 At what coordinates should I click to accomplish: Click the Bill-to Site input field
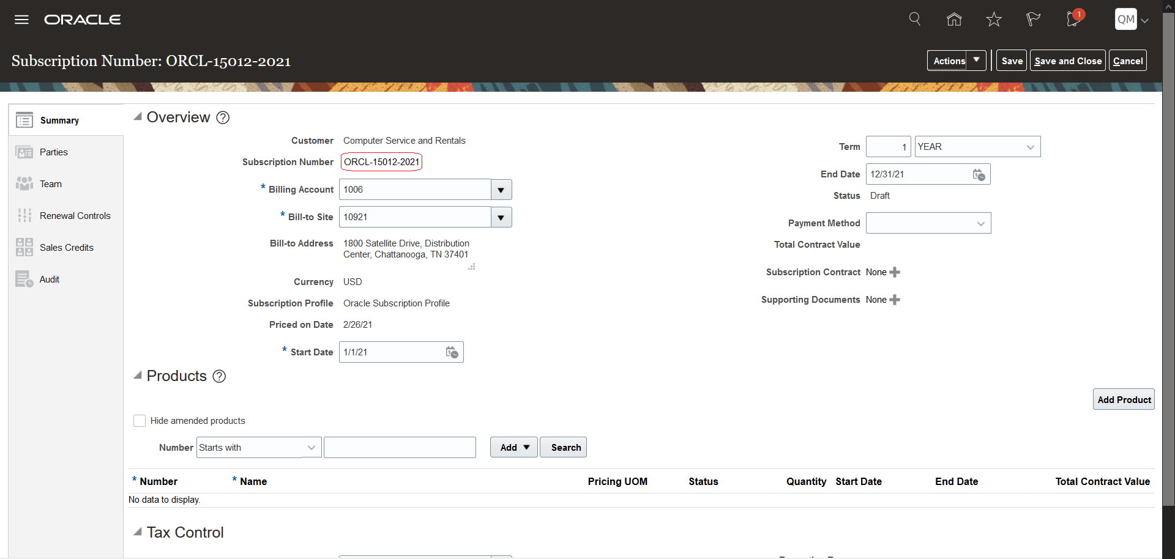point(415,217)
